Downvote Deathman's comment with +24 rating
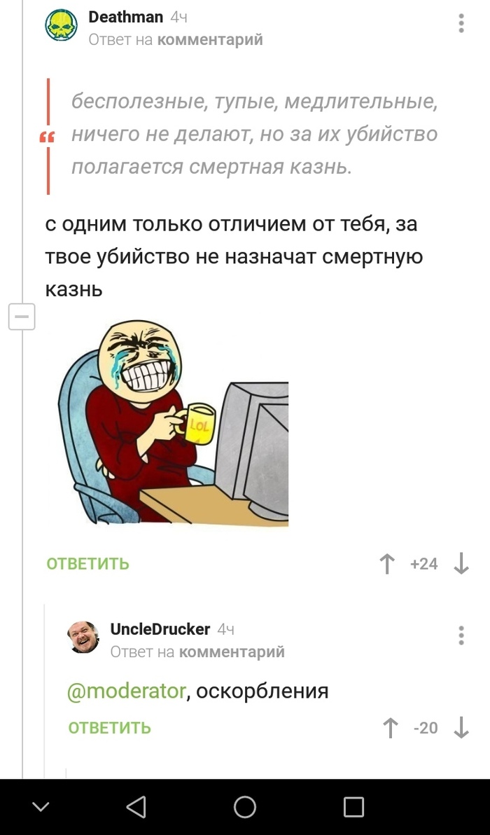This screenshot has height=835, width=490. point(461,564)
